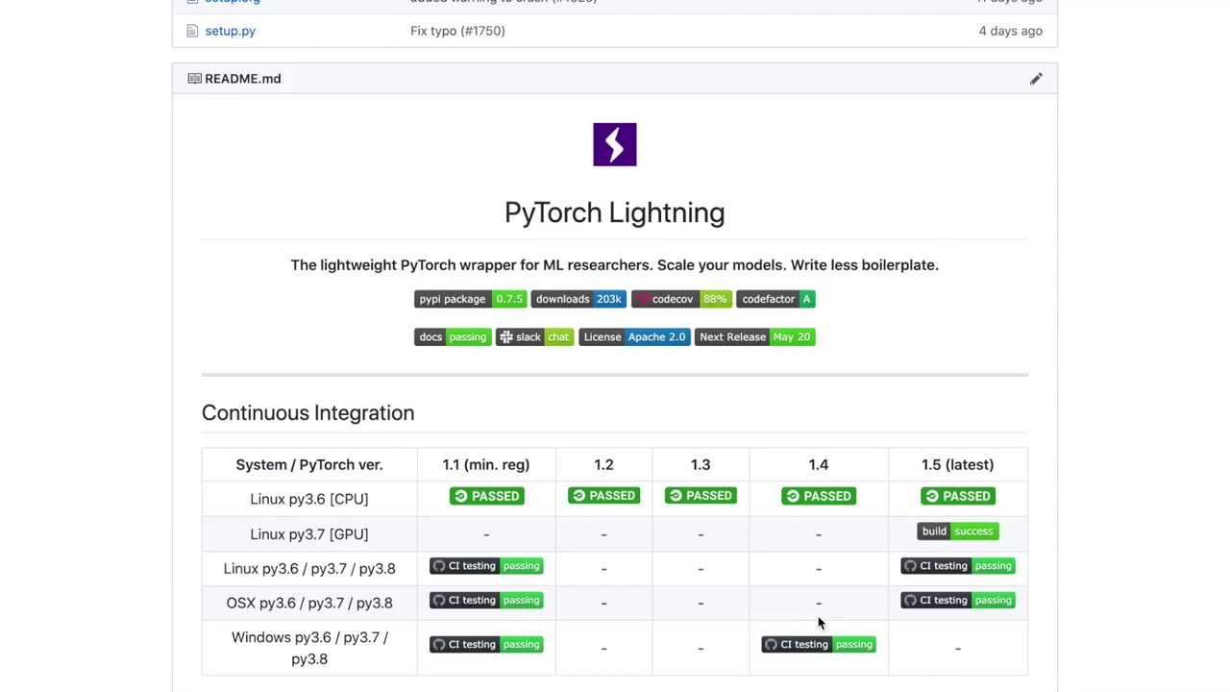
Task: Open the PASSED badge under PyTorch 1.2
Action: tap(603, 496)
